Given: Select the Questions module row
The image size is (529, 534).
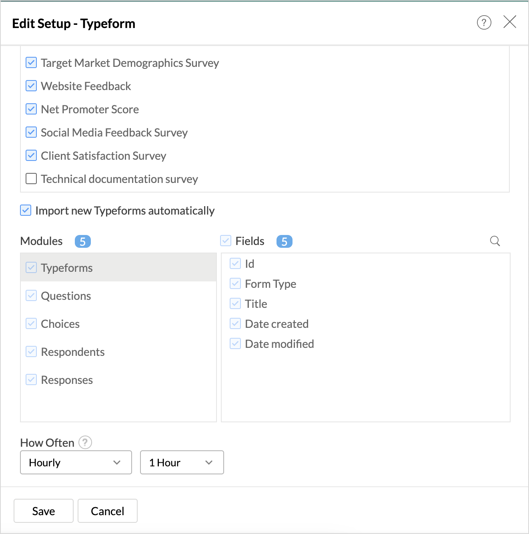Looking at the screenshot, I should [118, 296].
